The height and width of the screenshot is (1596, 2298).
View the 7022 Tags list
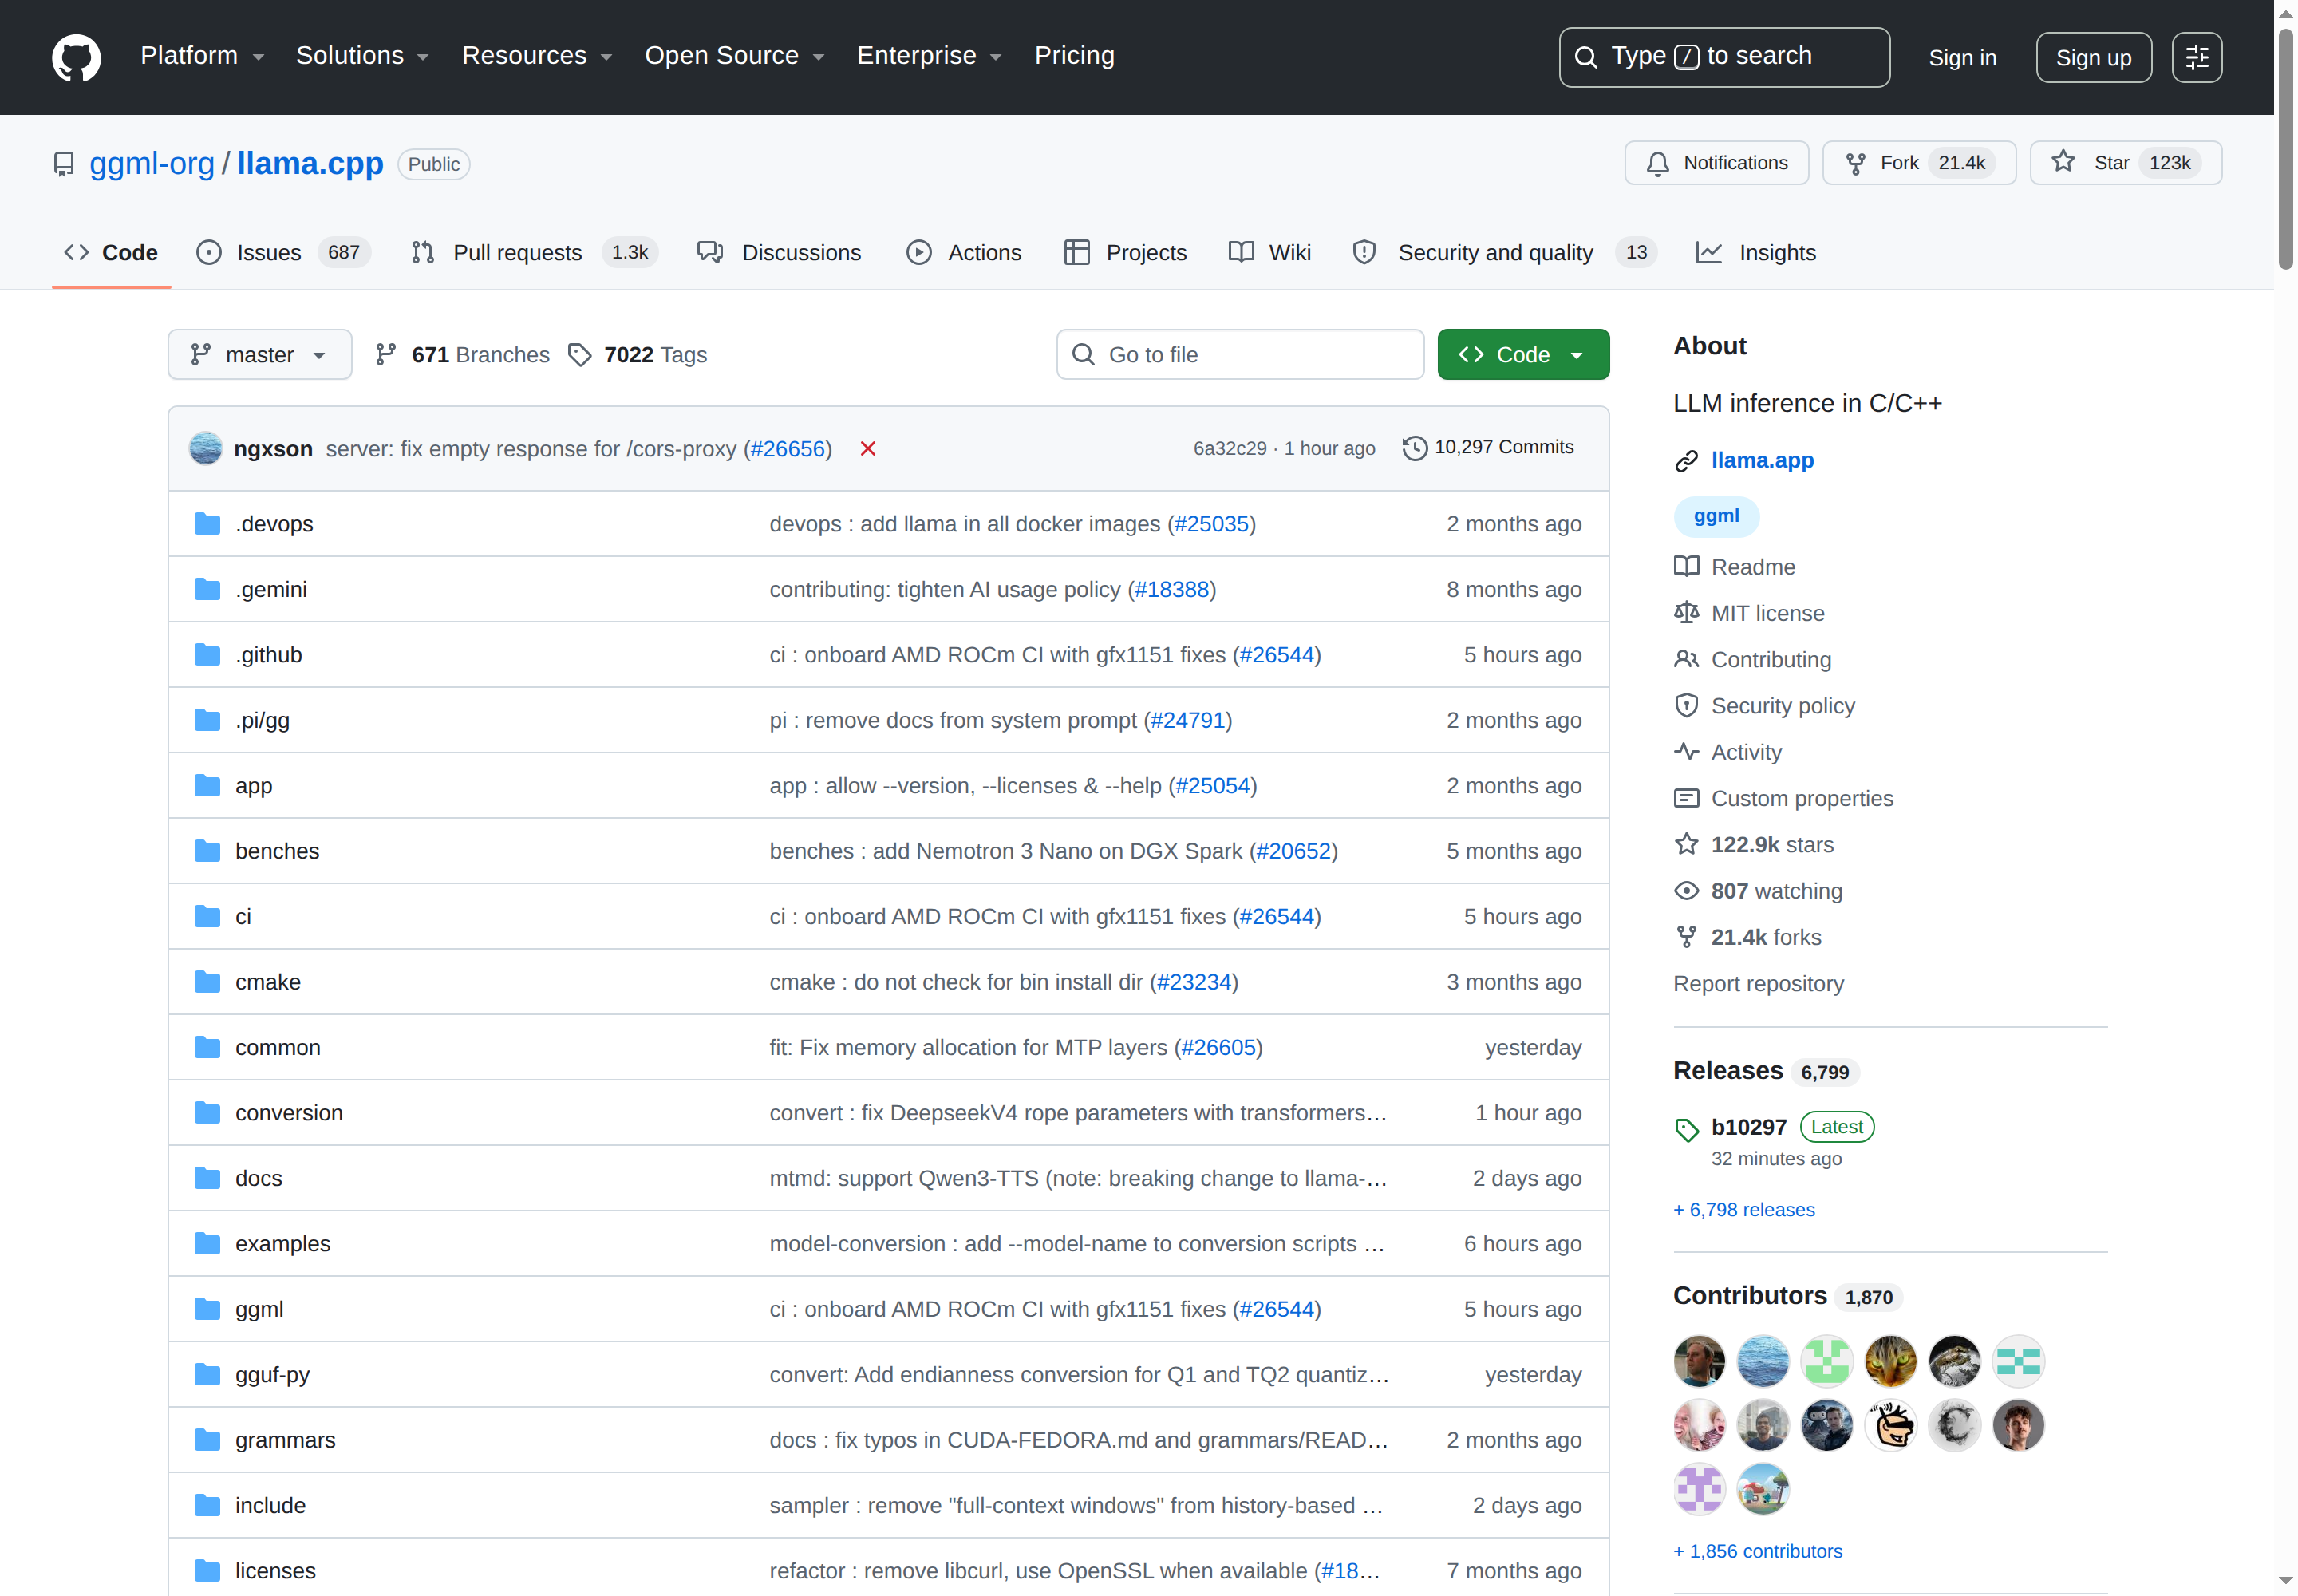click(x=637, y=355)
